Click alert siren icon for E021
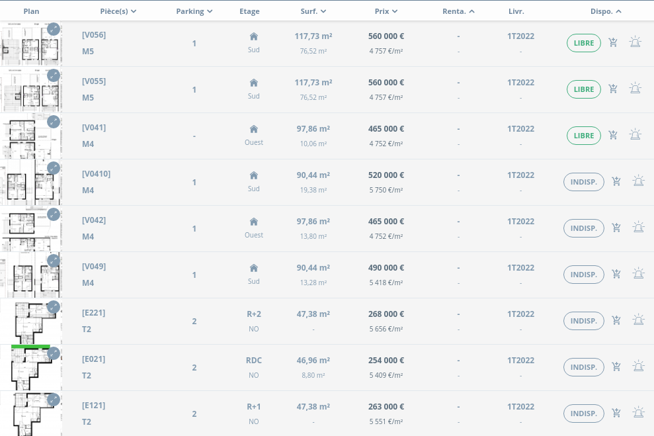 pyautogui.click(x=638, y=367)
